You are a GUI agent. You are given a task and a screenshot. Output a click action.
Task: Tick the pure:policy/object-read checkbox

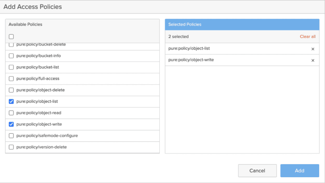coord(11,113)
